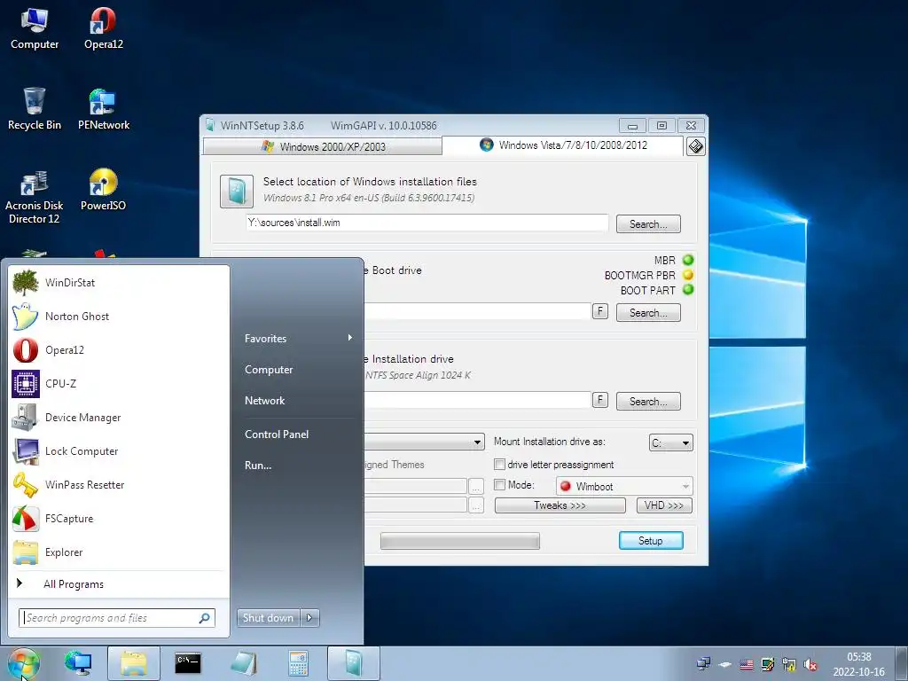Image resolution: width=908 pixels, height=681 pixels.
Task: Click Search button for Boot drive
Action: point(648,313)
